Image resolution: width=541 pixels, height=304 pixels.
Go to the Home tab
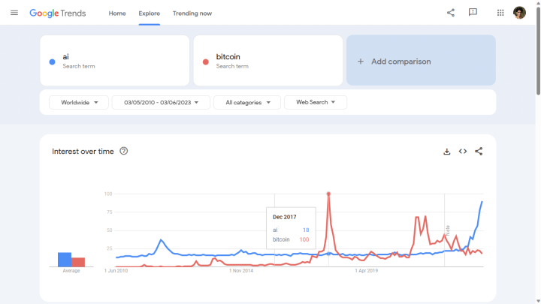(117, 14)
